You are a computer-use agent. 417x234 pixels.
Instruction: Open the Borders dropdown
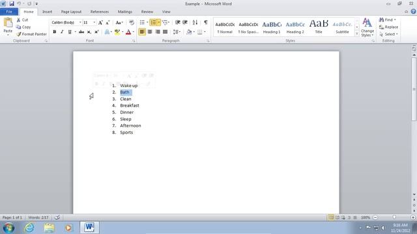coord(205,32)
